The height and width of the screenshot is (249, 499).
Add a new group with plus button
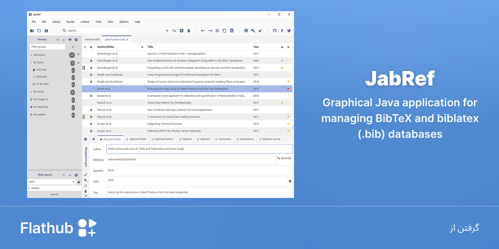coord(73,47)
